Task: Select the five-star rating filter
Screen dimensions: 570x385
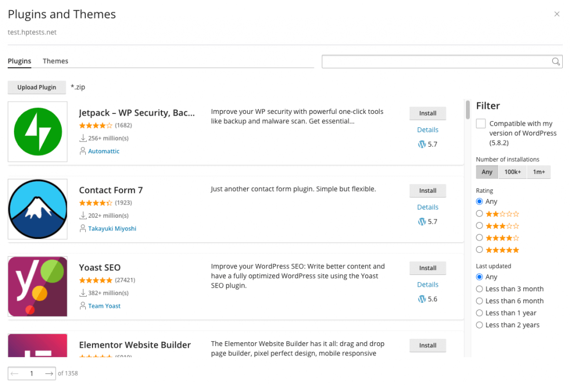Action: pos(479,250)
